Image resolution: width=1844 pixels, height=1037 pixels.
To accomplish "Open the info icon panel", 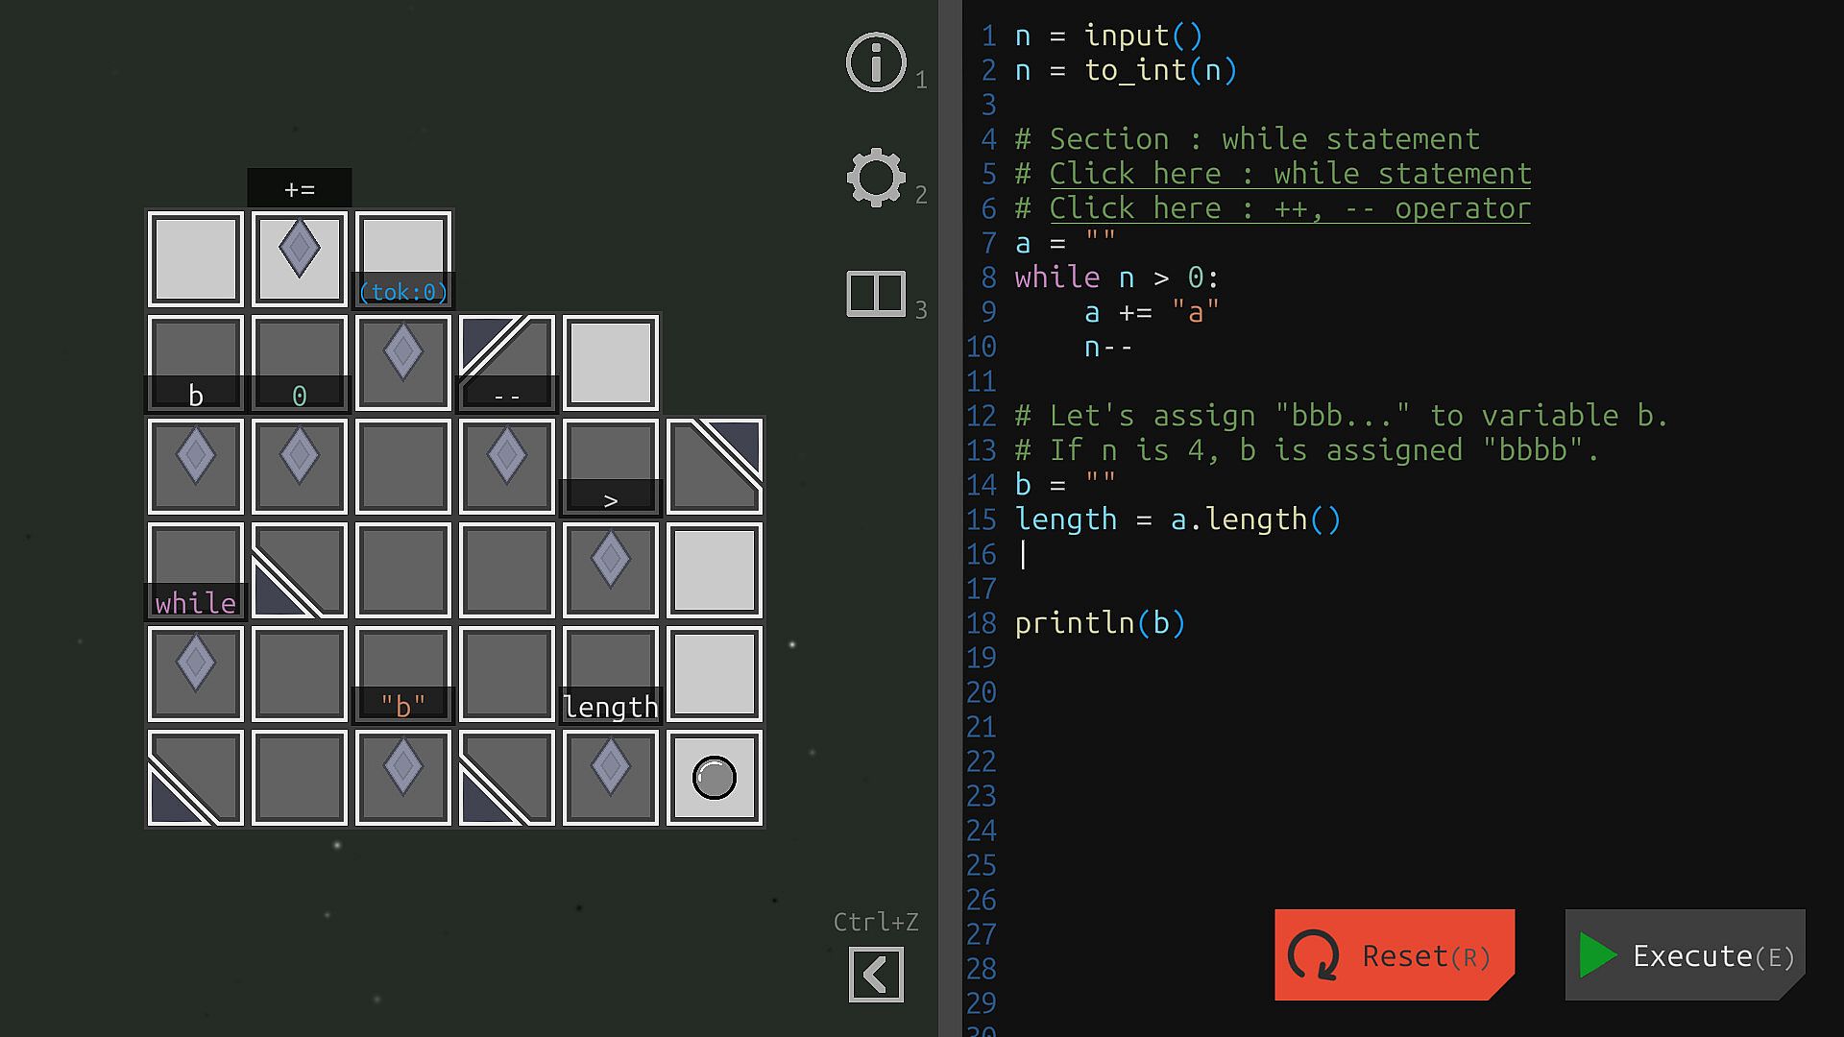I will [875, 62].
